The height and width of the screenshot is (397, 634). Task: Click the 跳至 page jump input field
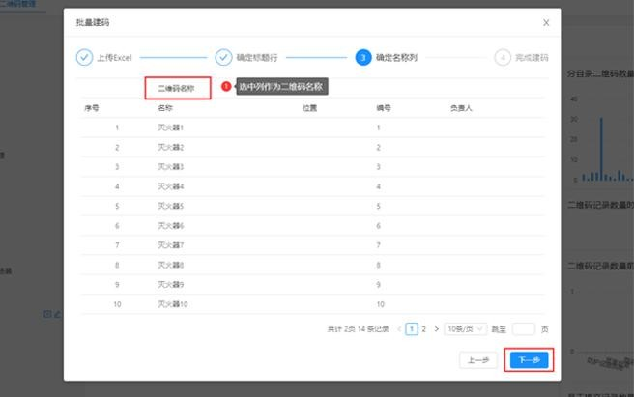pyautogui.click(x=523, y=329)
